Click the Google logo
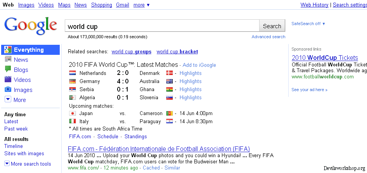This screenshot has width=367, height=173. (x=30, y=26)
